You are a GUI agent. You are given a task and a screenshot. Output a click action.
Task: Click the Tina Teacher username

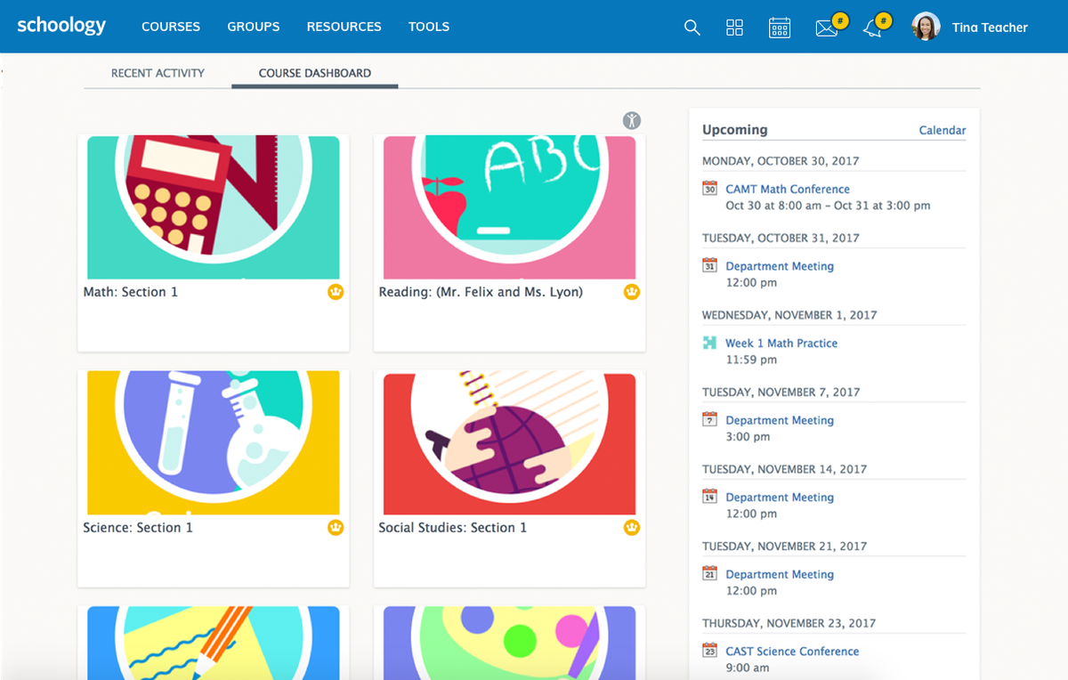[x=990, y=28]
